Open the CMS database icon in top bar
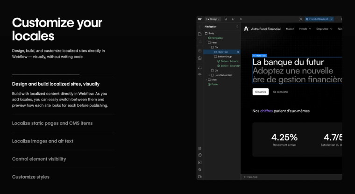Viewport: 355px width, 194px height. click(x=226, y=19)
